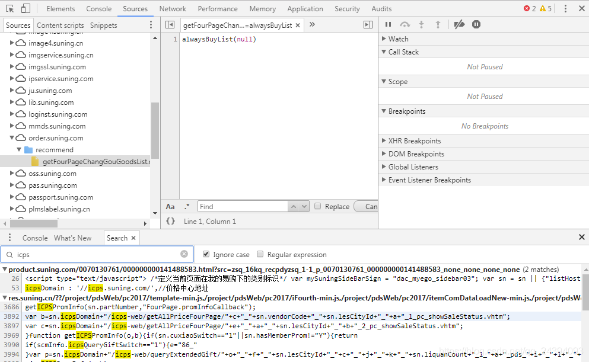The height and width of the screenshot is (362, 589).
Task: Click the navigator vertical scrollbar thumb
Action: 155,130
